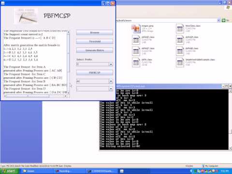
Task: Click the Browse button in PBFMCSP window
Action: [x=95, y=32]
